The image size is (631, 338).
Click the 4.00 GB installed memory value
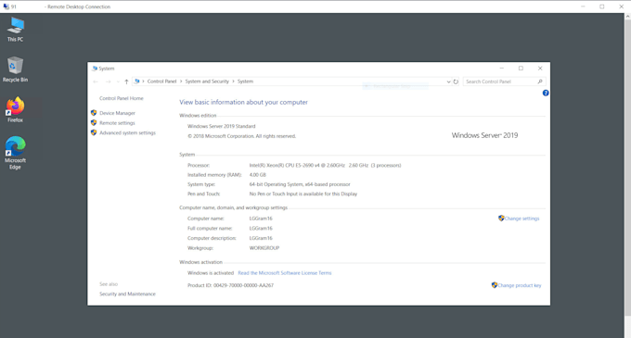point(258,175)
